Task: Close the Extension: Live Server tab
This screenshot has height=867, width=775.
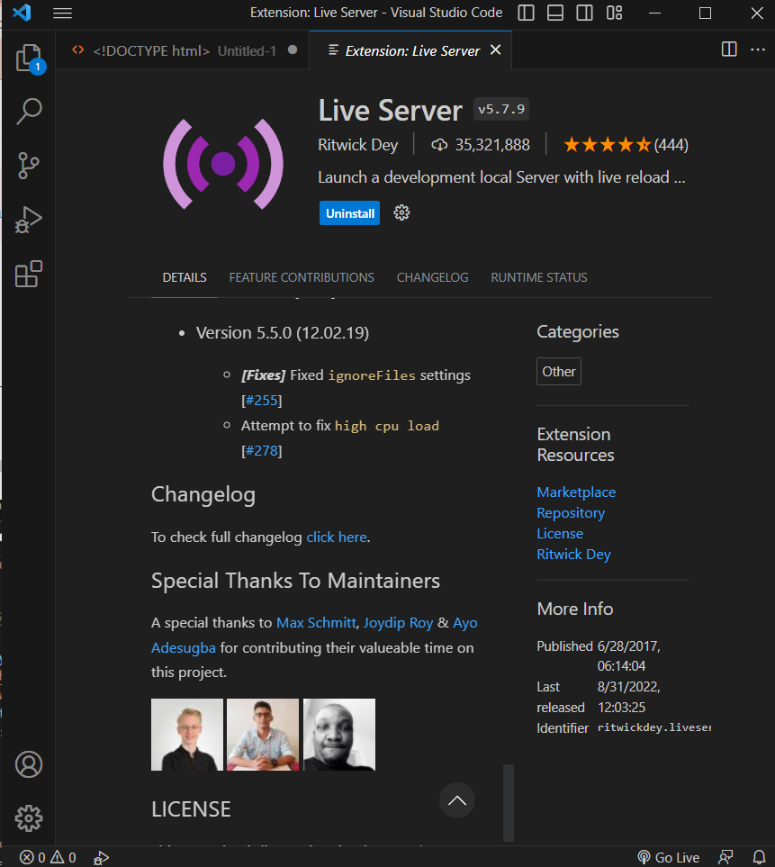Action: point(496,50)
